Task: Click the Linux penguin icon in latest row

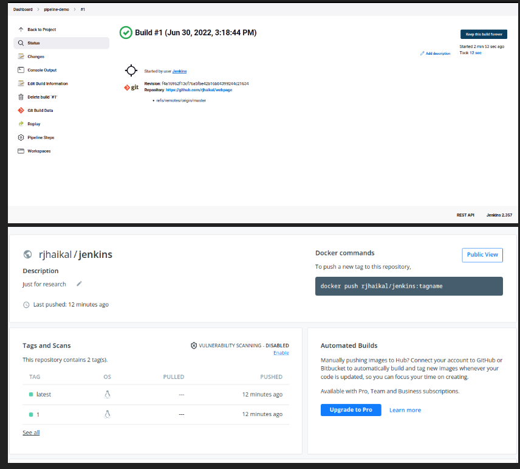Action: 107,394
